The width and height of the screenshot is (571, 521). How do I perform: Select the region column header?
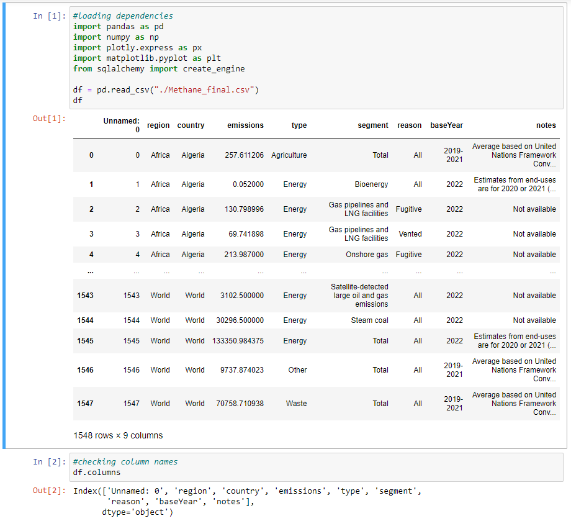(158, 125)
